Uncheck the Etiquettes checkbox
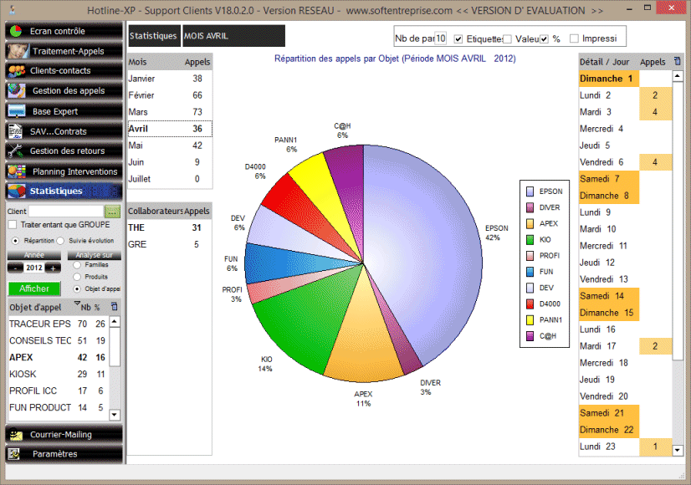Viewport: 691px width, 485px height. click(x=457, y=39)
